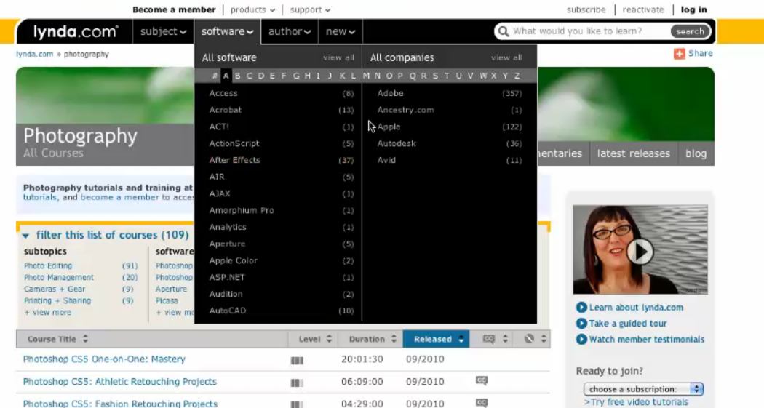Viewport: 764px width, 408px height.
Task: Click Try free video tutorials link
Action: point(636,402)
